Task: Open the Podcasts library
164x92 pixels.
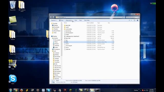Action: click(56, 45)
